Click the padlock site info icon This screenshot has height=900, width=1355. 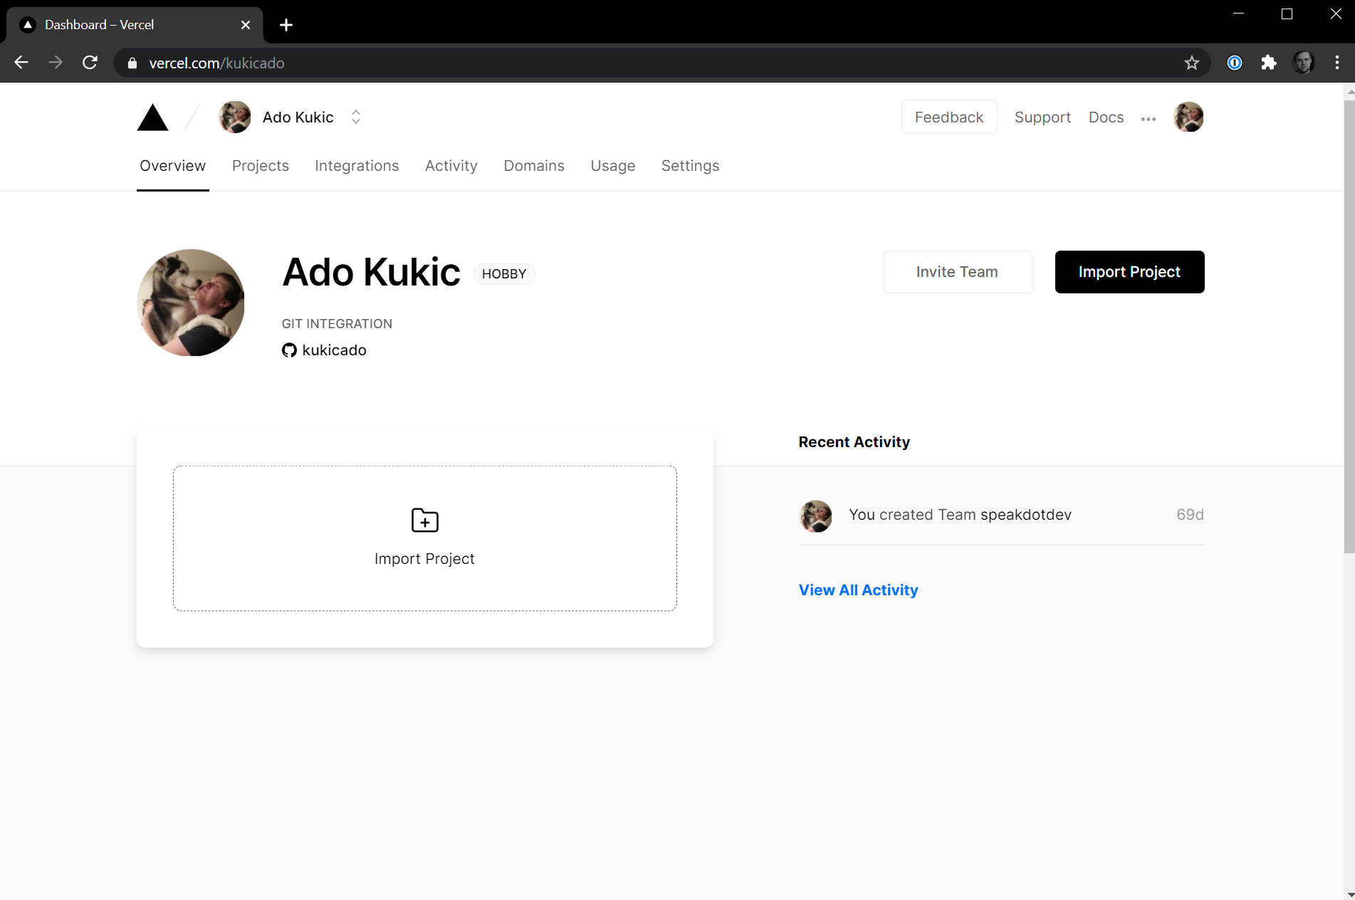[132, 63]
